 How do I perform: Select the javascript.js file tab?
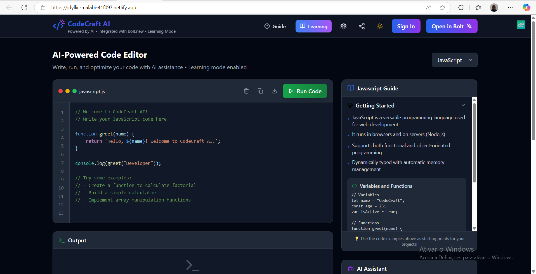(x=92, y=91)
